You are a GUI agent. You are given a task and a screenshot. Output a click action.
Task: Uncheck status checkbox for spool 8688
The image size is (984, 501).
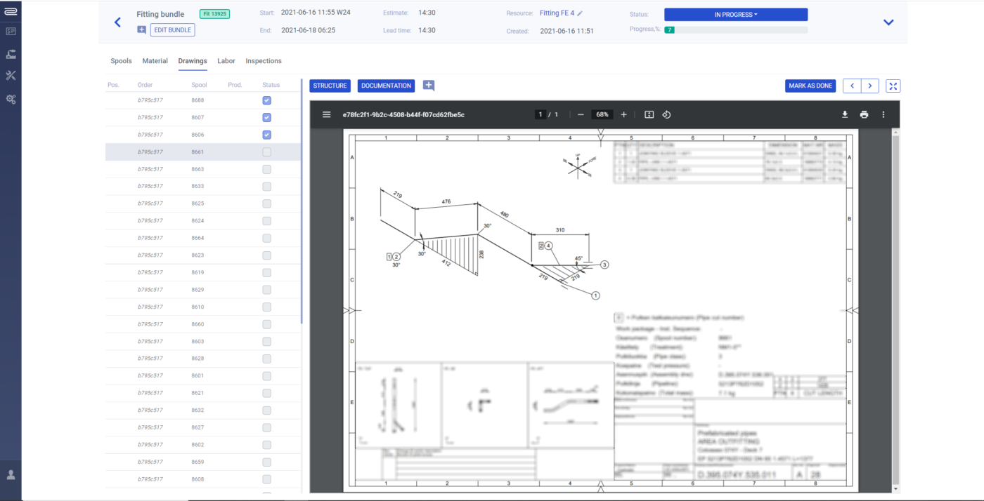pos(267,100)
